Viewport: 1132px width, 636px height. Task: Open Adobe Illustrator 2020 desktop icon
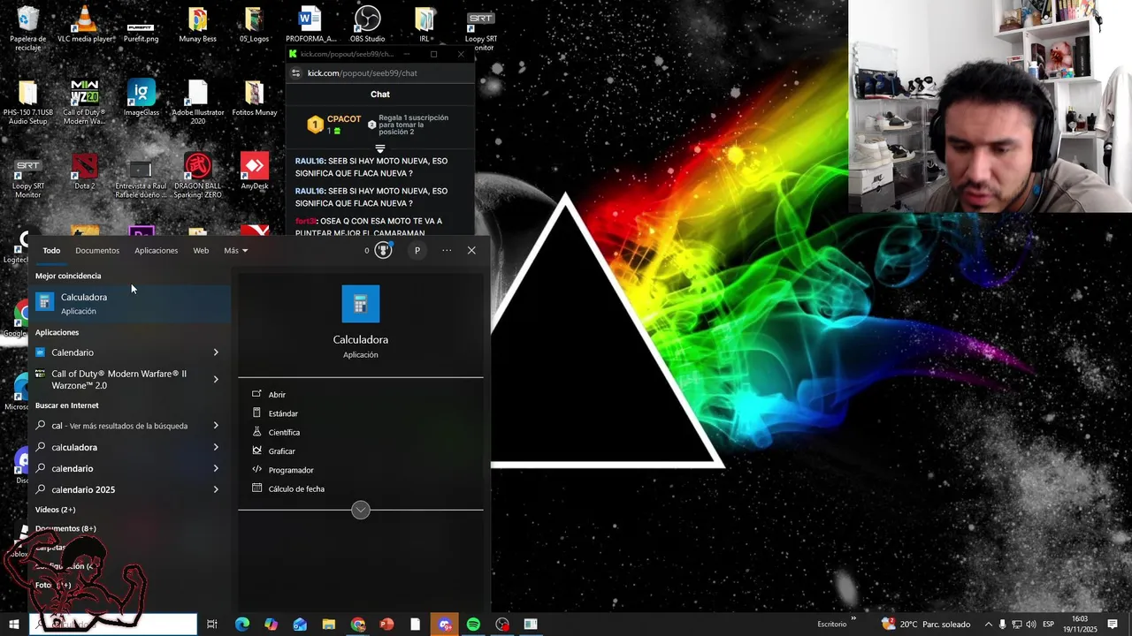[198, 102]
